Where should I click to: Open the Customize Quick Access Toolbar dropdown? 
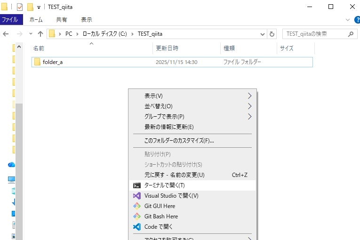(x=39, y=8)
